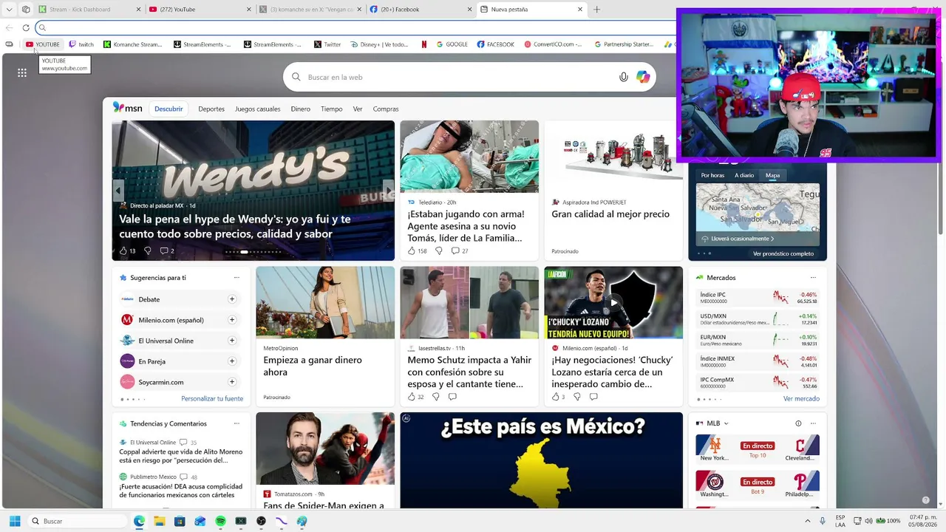Go to next carousel slide
946x532 pixels.
click(x=388, y=191)
